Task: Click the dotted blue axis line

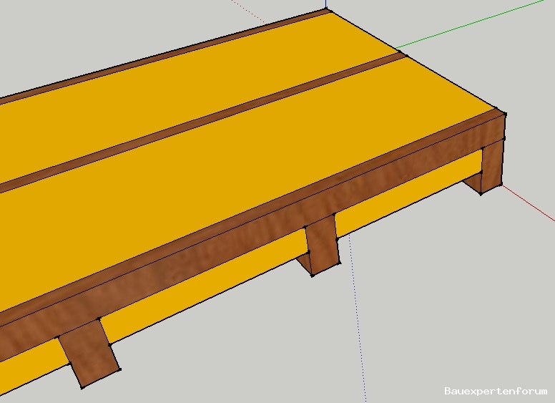Action: 358,319
